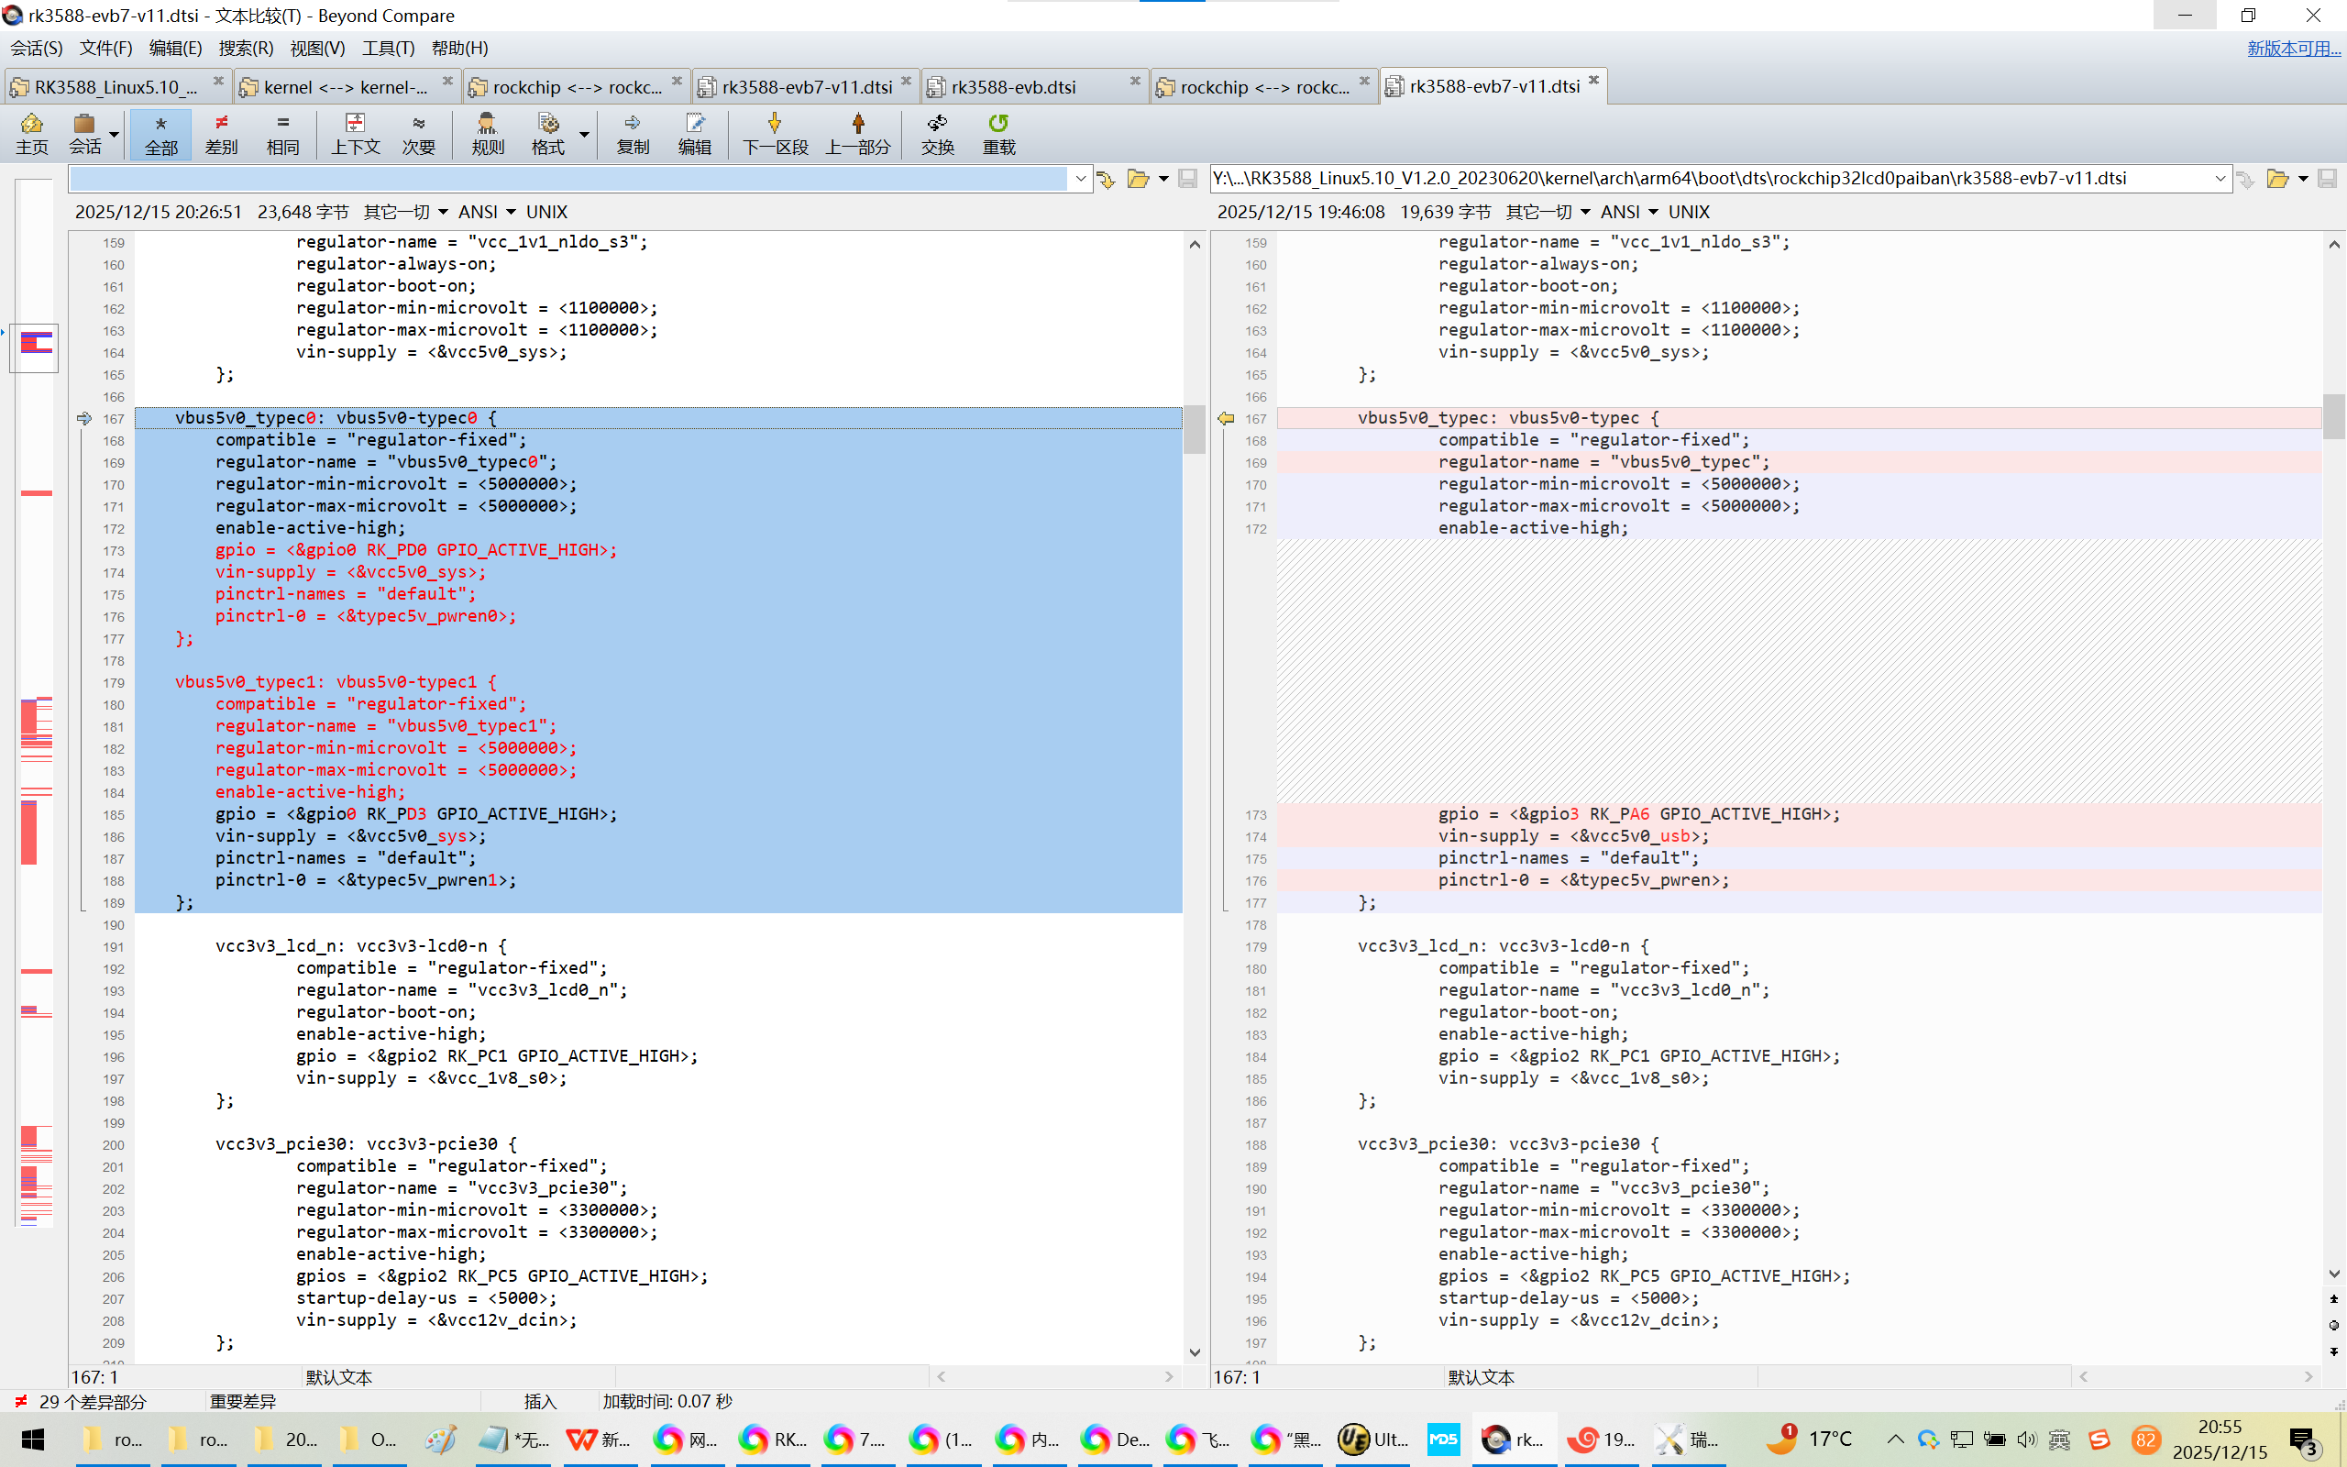Click the Home (主页) toolbar icon
Viewport: 2347px width, 1467px height.
point(31,133)
